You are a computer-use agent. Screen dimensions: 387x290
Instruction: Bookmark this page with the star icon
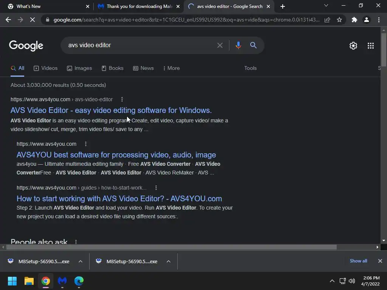tap(339, 20)
